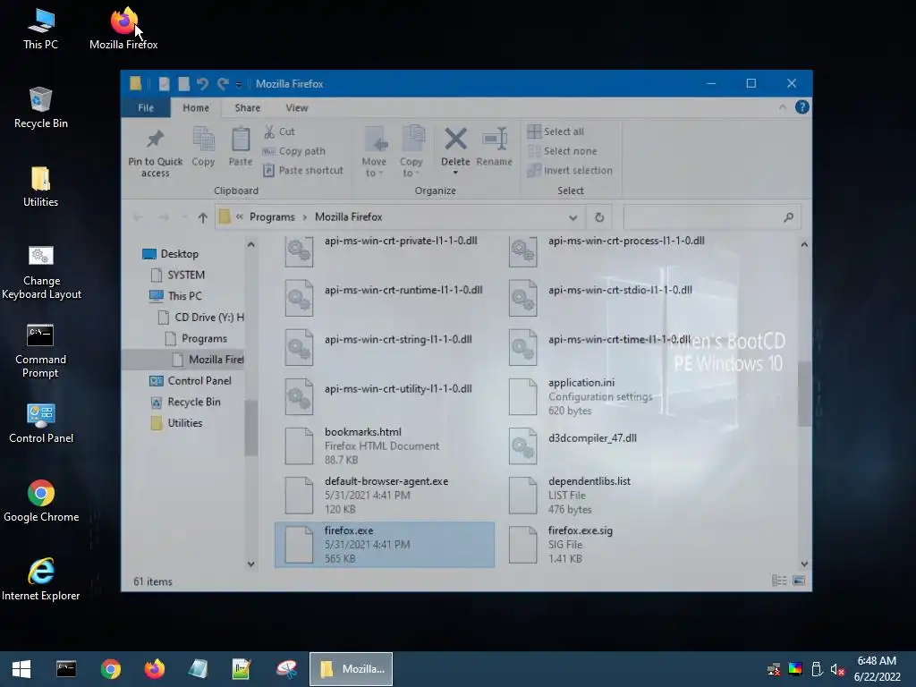Image resolution: width=916 pixels, height=687 pixels.
Task: Open Firefox from the taskbar
Action: click(x=155, y=669)
